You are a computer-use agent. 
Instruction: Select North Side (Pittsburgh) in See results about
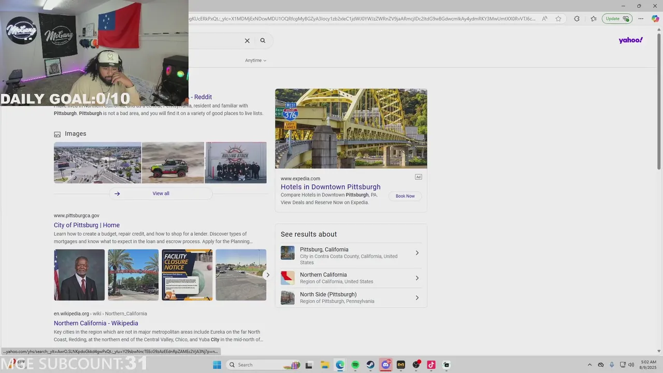(x=351, y=298)
